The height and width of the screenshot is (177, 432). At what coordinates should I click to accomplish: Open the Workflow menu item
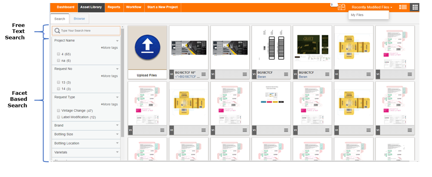134,7
